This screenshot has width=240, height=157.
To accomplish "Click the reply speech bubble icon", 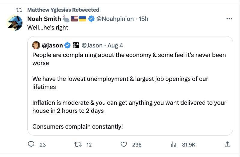I will [x=32, y=144].
